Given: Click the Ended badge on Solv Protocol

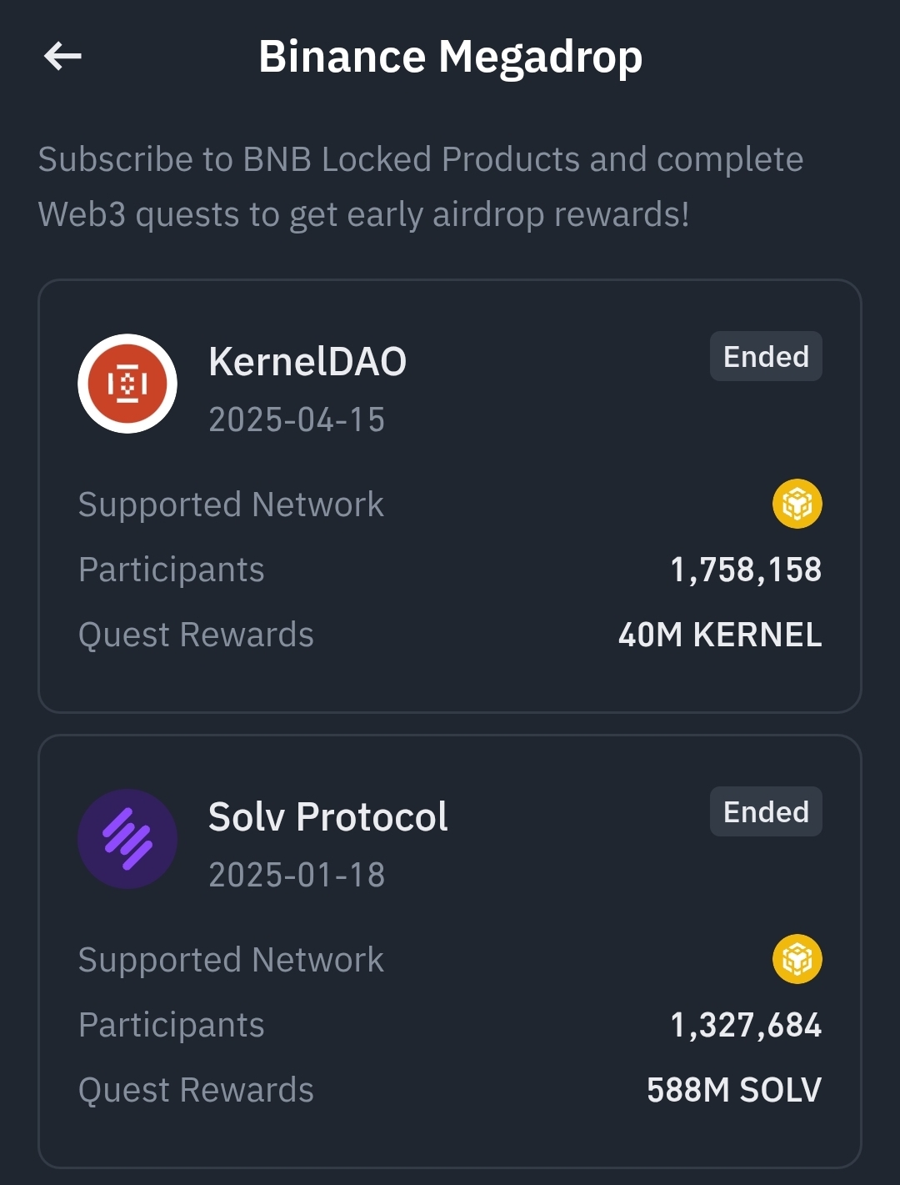Looking at the screenshot, I should 766,812.
